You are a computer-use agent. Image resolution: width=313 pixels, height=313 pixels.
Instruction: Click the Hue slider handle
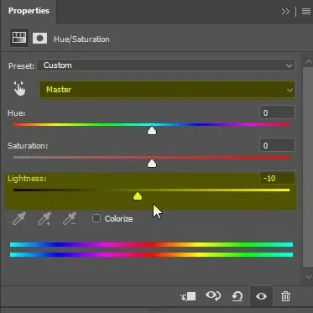click(152, 131)
